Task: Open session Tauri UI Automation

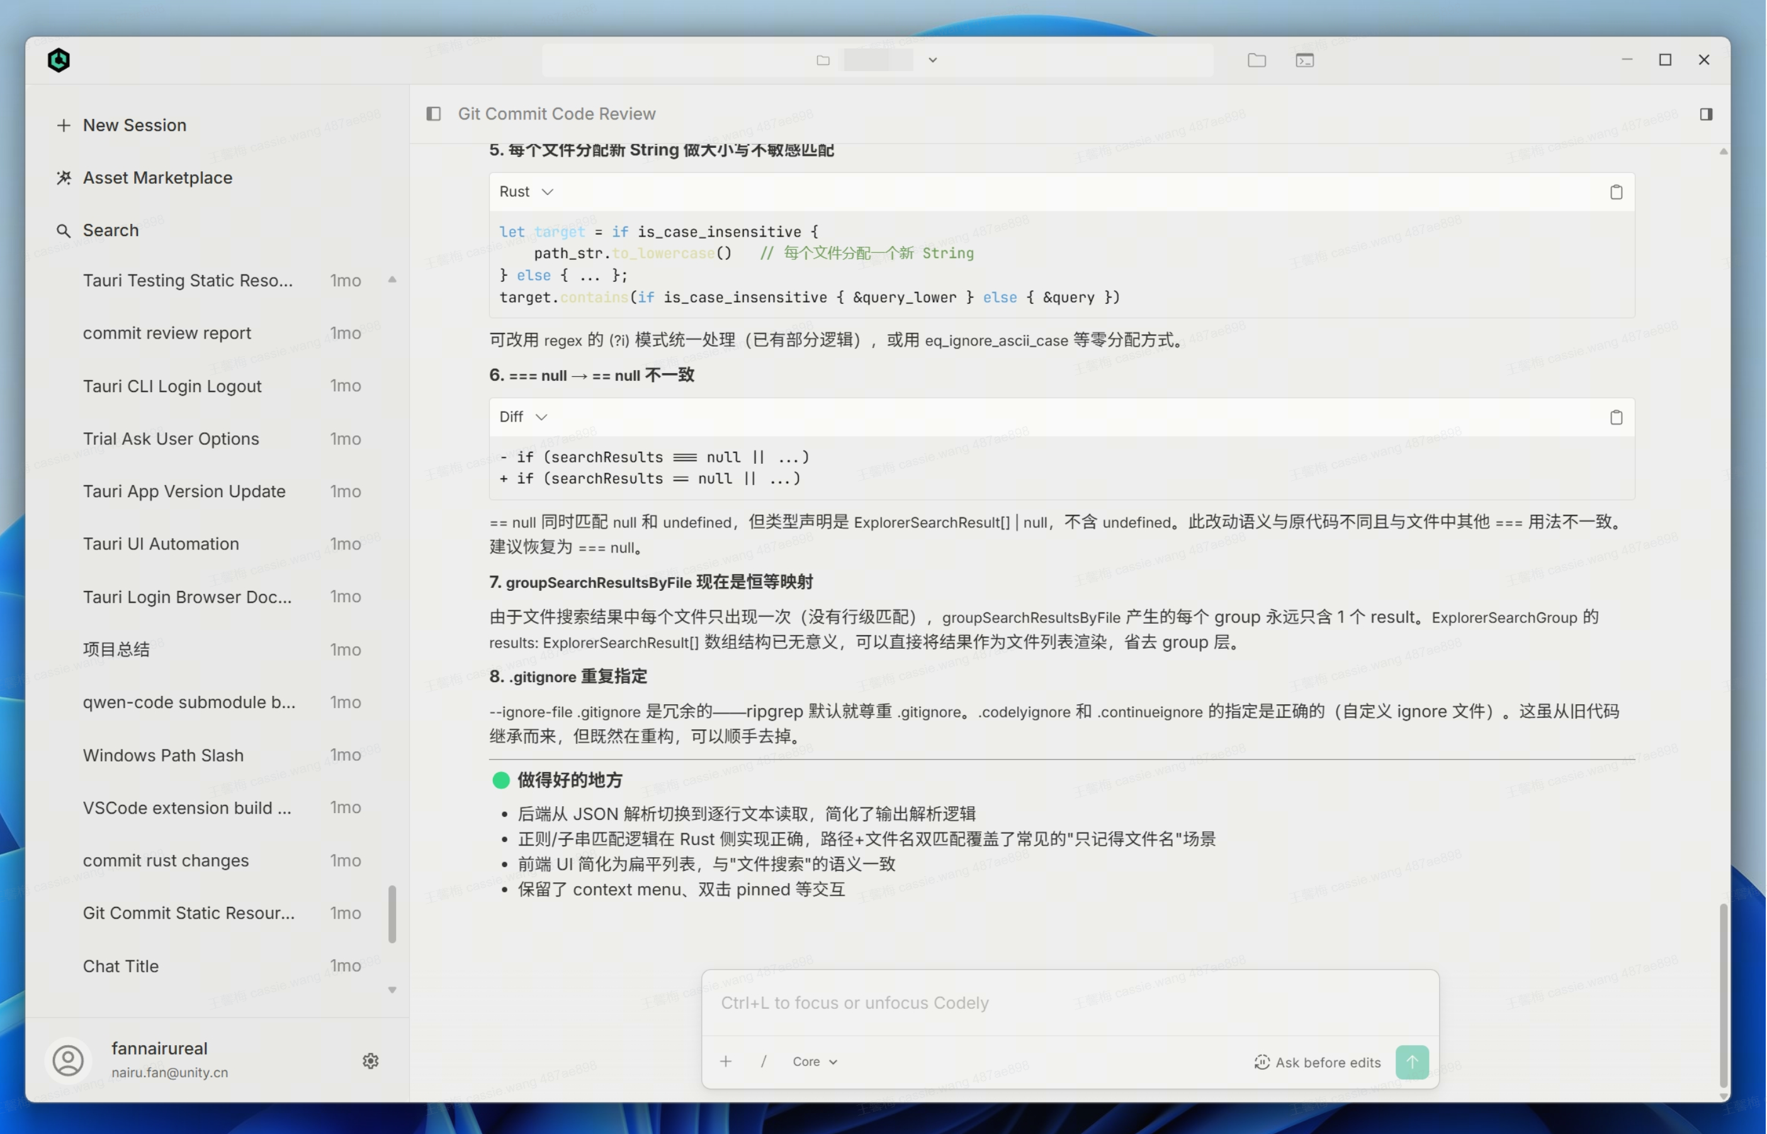Action: click(x=222, y=544)
